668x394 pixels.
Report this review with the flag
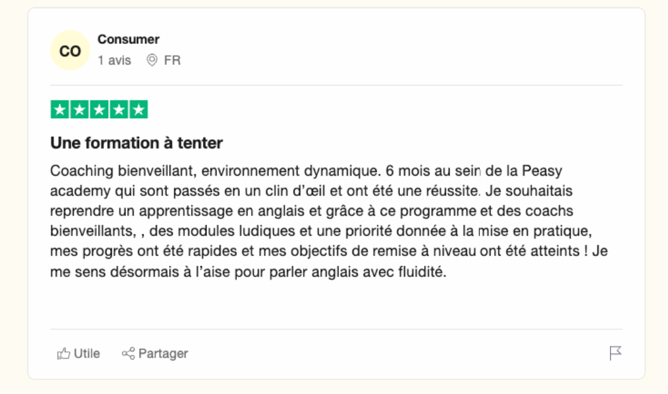pyautogui.click(x=615, y=353)
